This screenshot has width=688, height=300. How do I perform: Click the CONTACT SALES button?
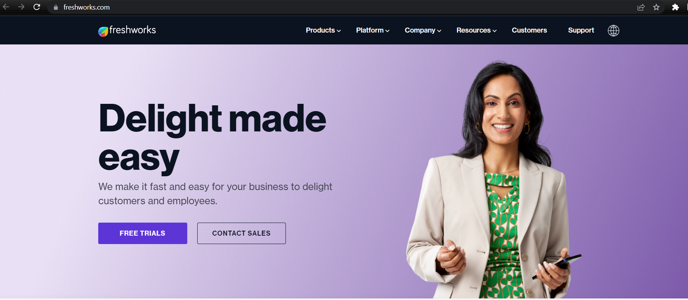point(241,233)
